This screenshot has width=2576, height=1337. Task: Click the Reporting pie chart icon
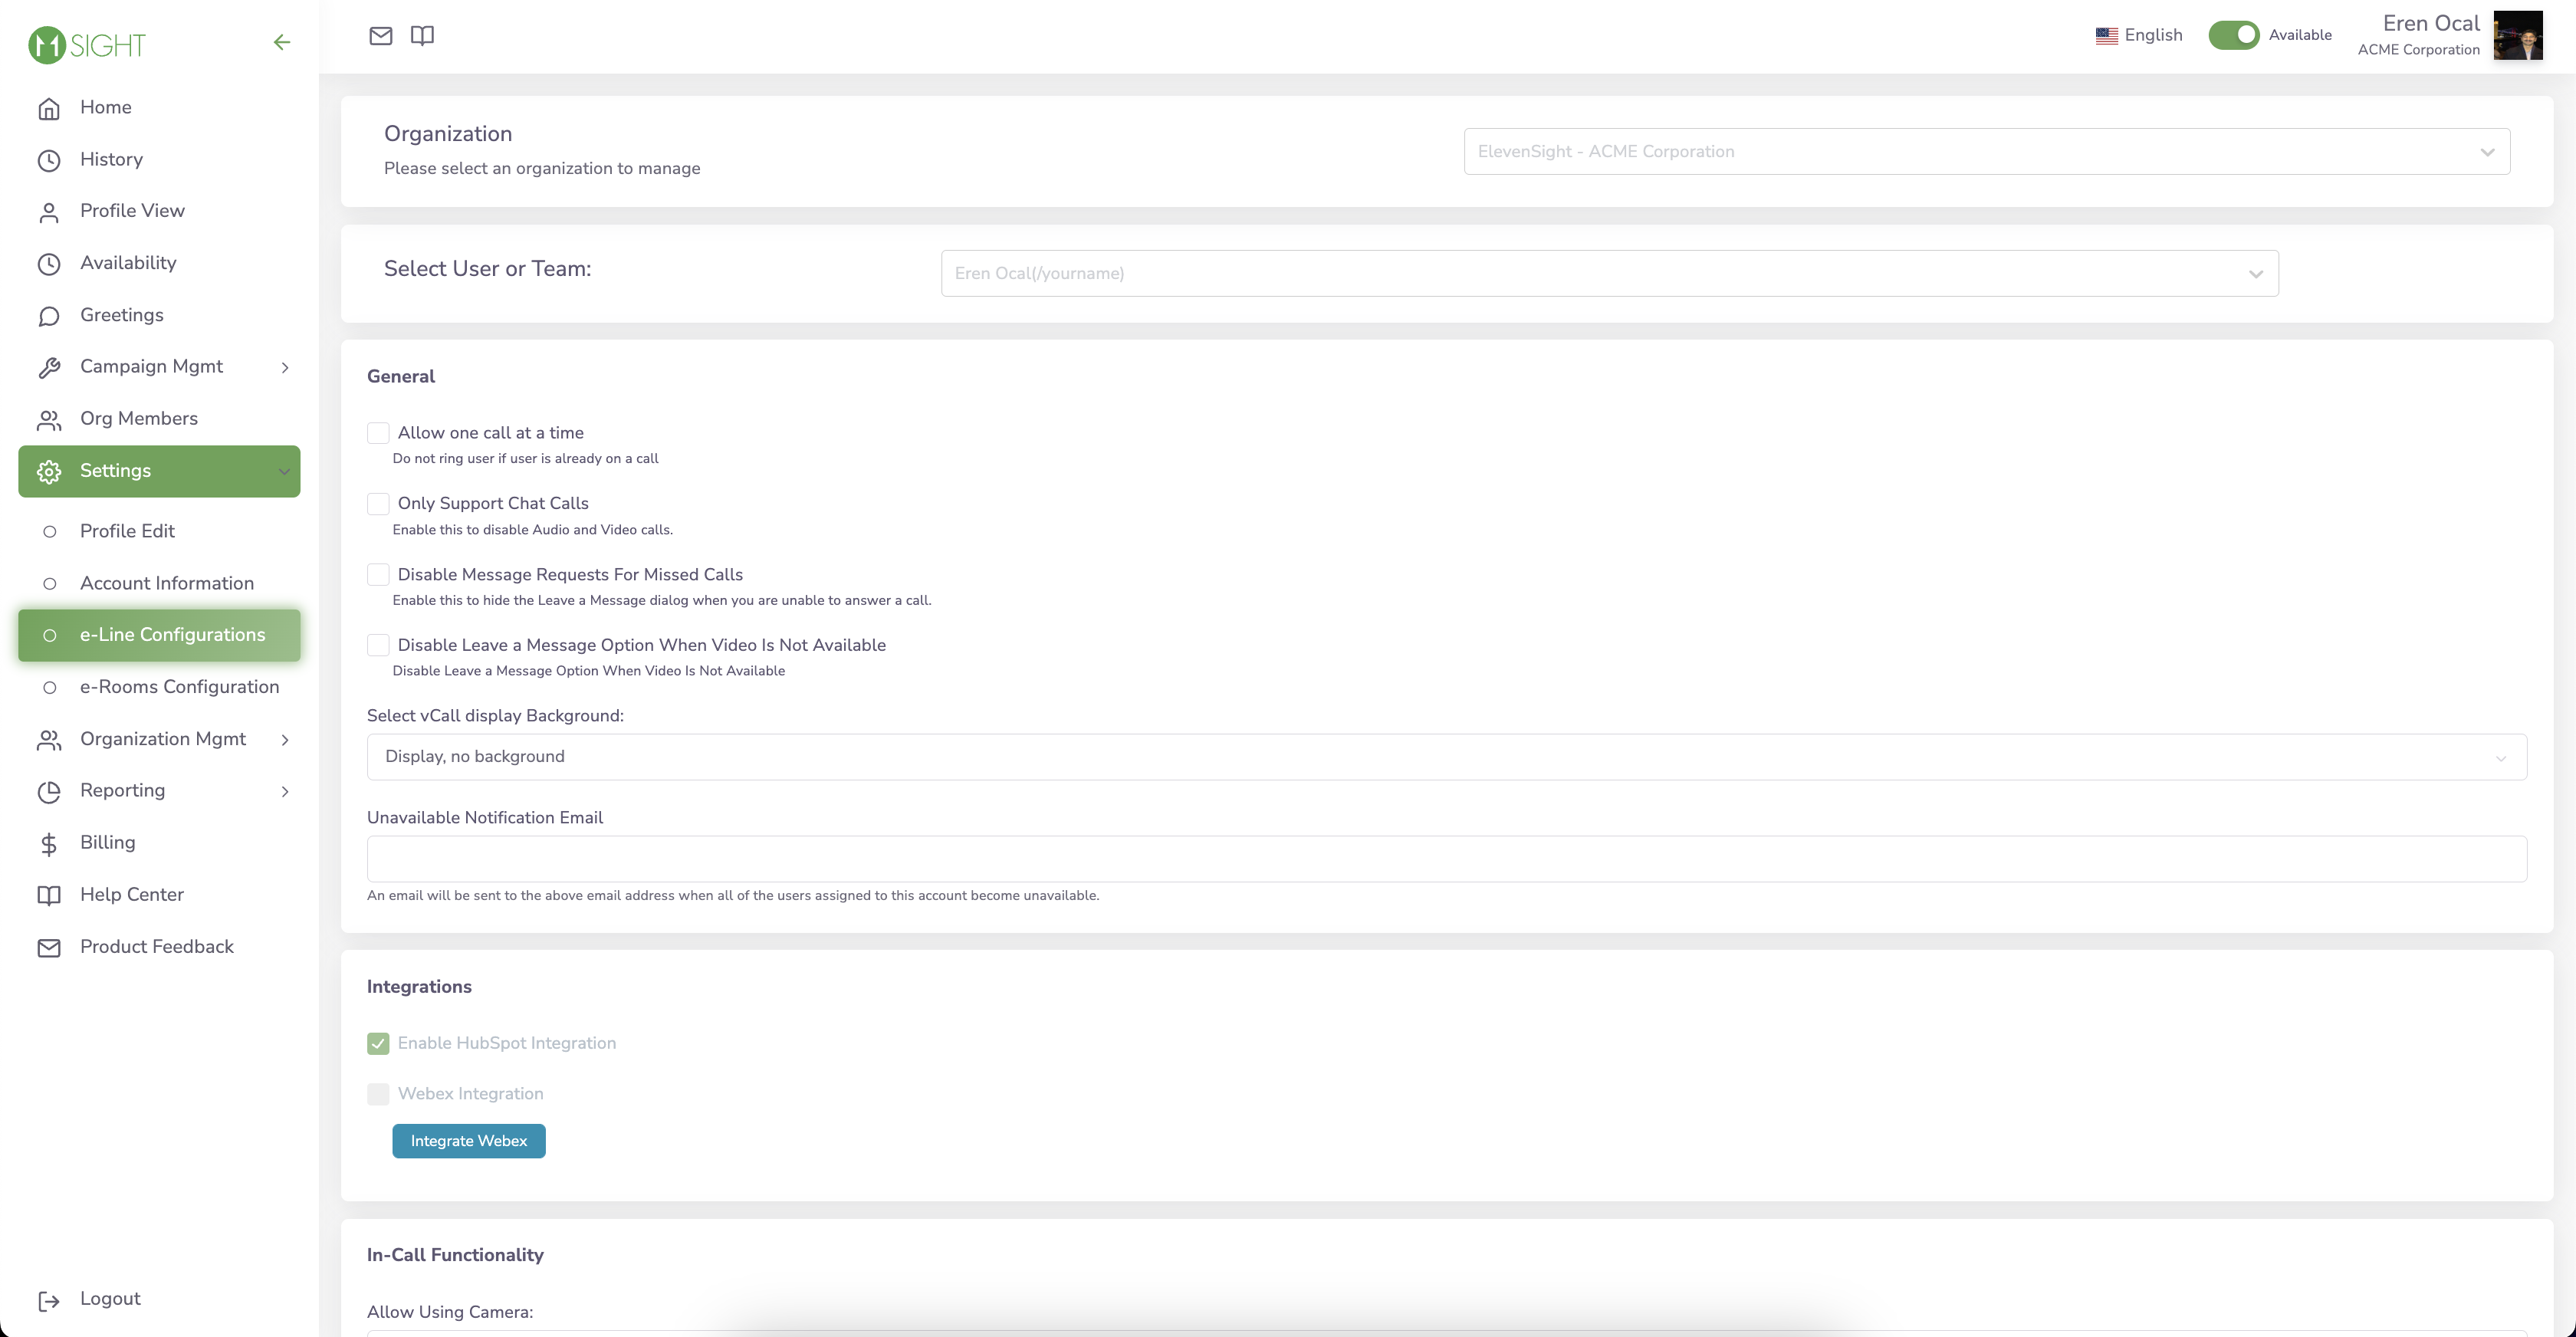[x=49, y=792]
